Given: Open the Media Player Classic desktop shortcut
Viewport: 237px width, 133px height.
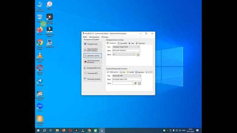Looking at the screenshot, I should 40,95.
